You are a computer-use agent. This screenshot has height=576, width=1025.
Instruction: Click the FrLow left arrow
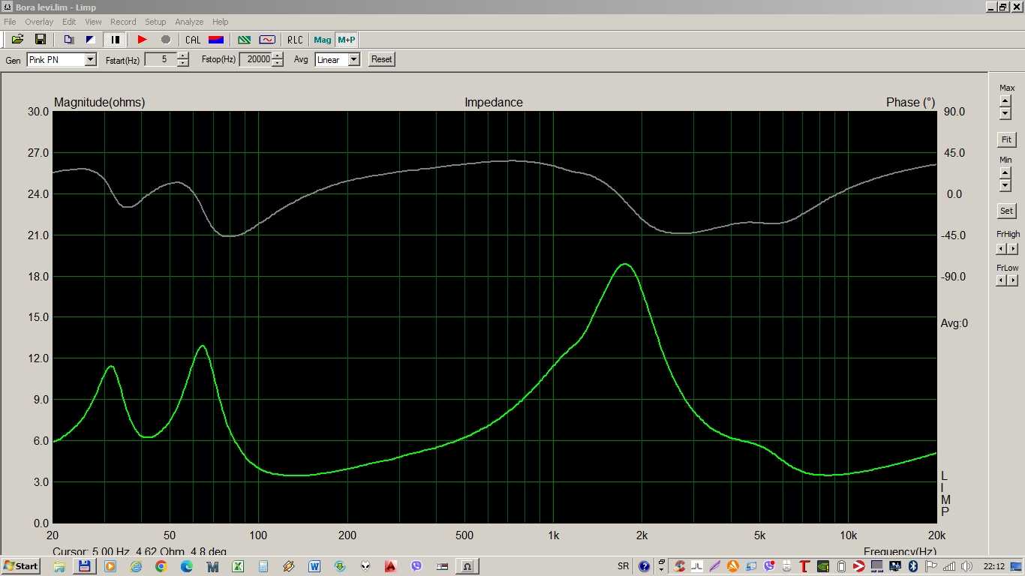[1002, 280]
